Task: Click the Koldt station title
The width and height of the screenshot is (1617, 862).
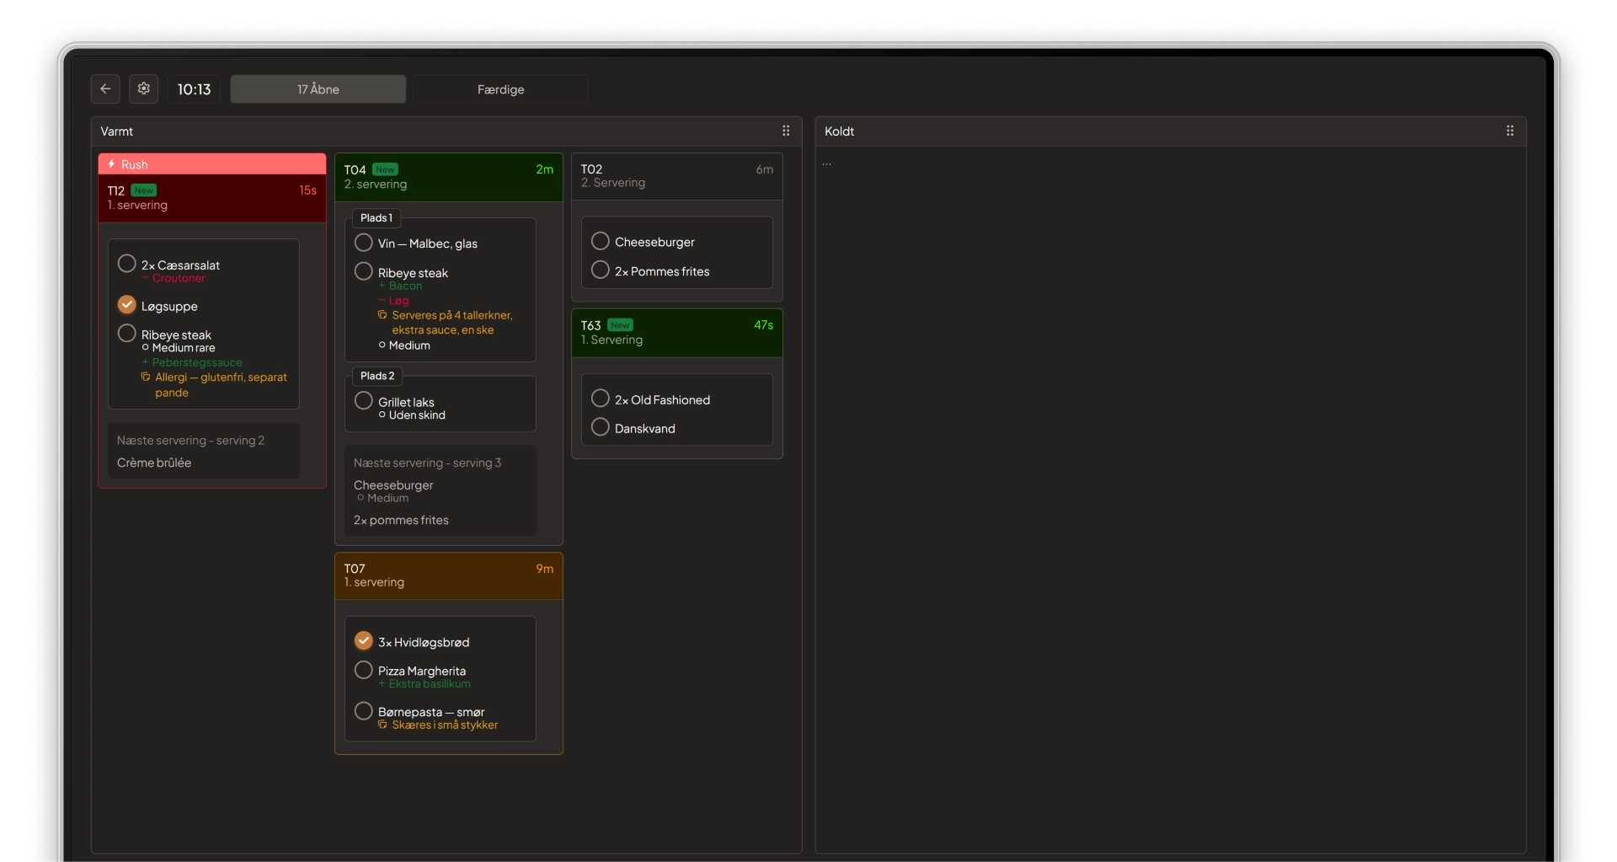Action: 840,131
